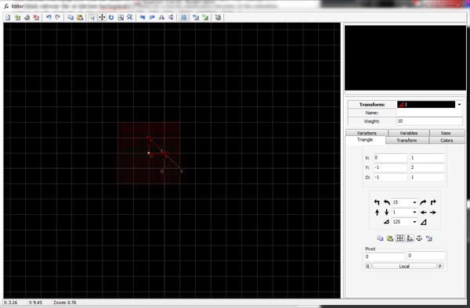Paste the triangle from the main toolbar
The width and height of the screenshot is (470, 308).
(80, 17)
